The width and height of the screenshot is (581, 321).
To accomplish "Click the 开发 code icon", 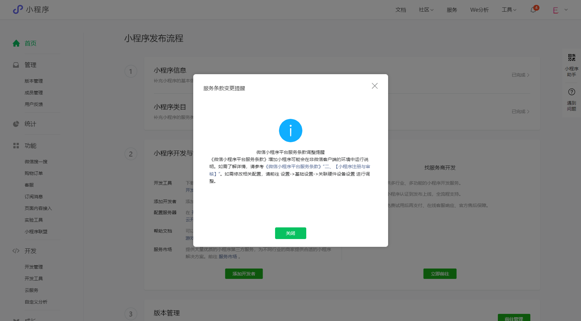I will (x=16, y=251).
